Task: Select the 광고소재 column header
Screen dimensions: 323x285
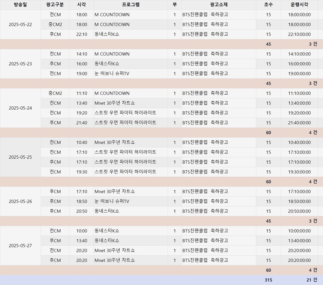Action: [x=219, y=5]
